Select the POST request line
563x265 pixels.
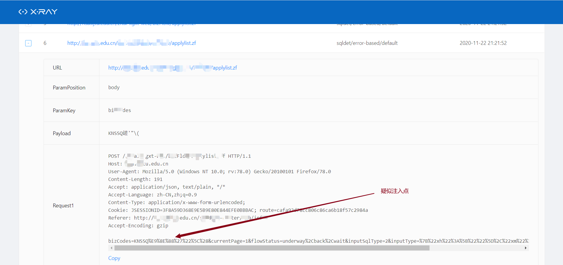pos(179,156)
